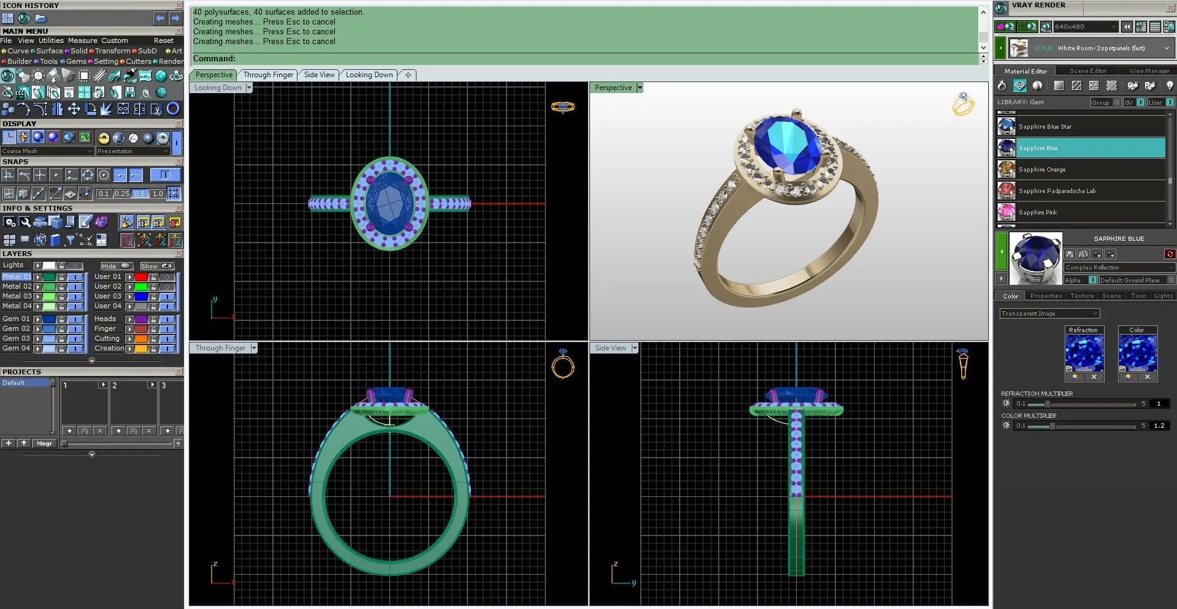Select the ring torus tool icon
Viewport: 1177px width, 609px height.
[173, 108]
